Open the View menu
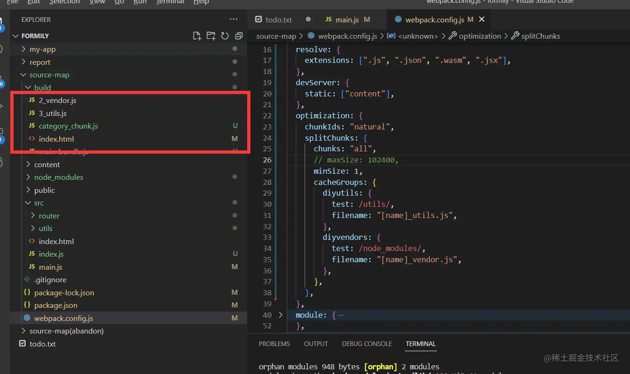The image size is (630, 374). [97, 2]
